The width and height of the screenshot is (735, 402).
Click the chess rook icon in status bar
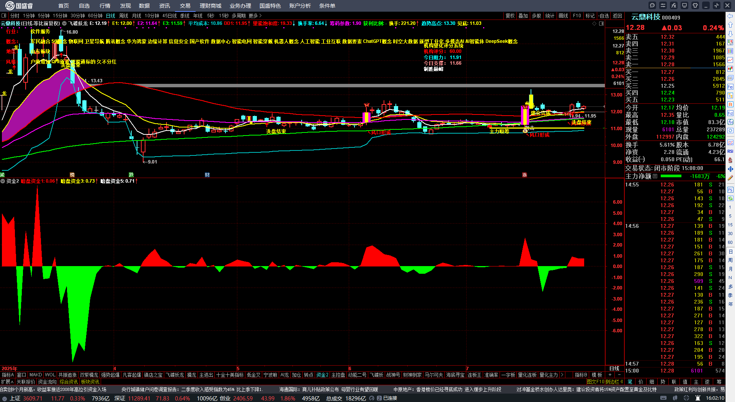tap(698, 398)
